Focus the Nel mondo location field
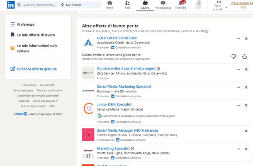 80,5
